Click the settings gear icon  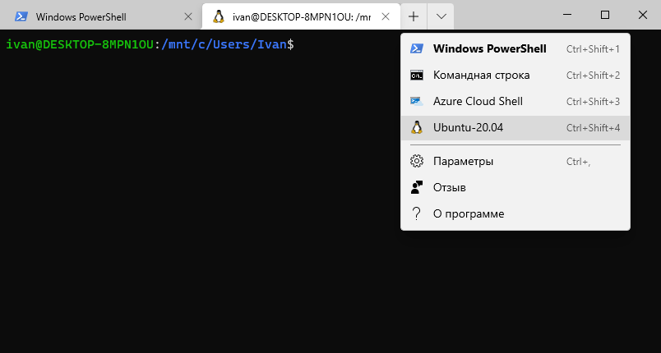(x=417, y=161)
